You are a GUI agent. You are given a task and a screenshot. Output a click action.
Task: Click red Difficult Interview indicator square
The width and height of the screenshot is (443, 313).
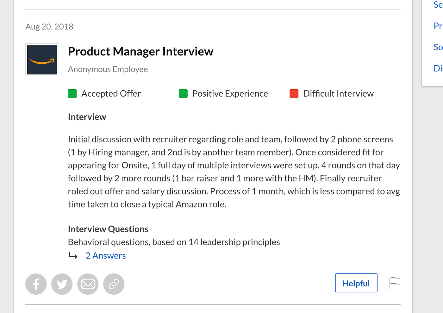[x=294, y=94]
